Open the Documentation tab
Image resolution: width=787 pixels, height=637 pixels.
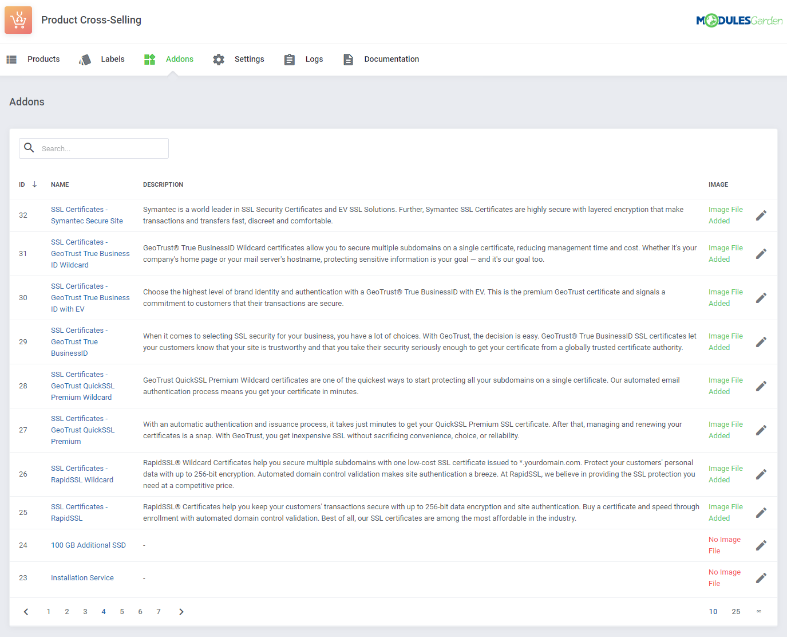[391, 59]
